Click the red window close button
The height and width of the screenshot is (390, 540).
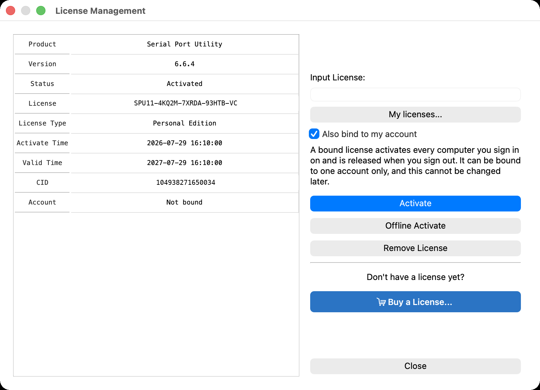coord(11,11)
